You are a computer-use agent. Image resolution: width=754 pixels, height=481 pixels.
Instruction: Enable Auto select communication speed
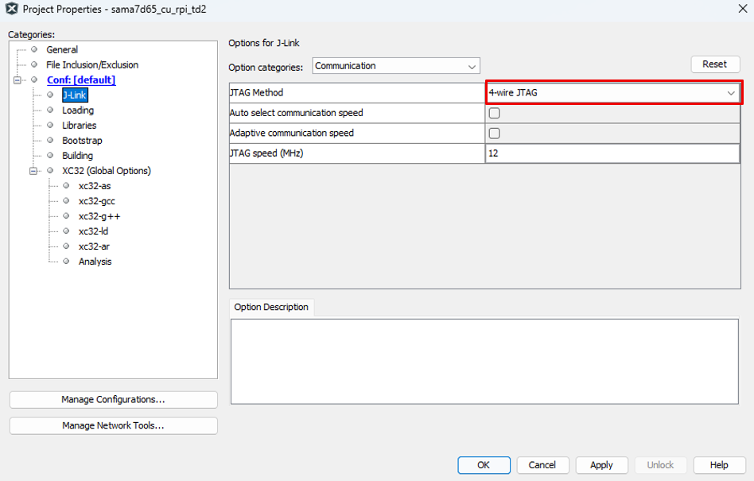494,114
